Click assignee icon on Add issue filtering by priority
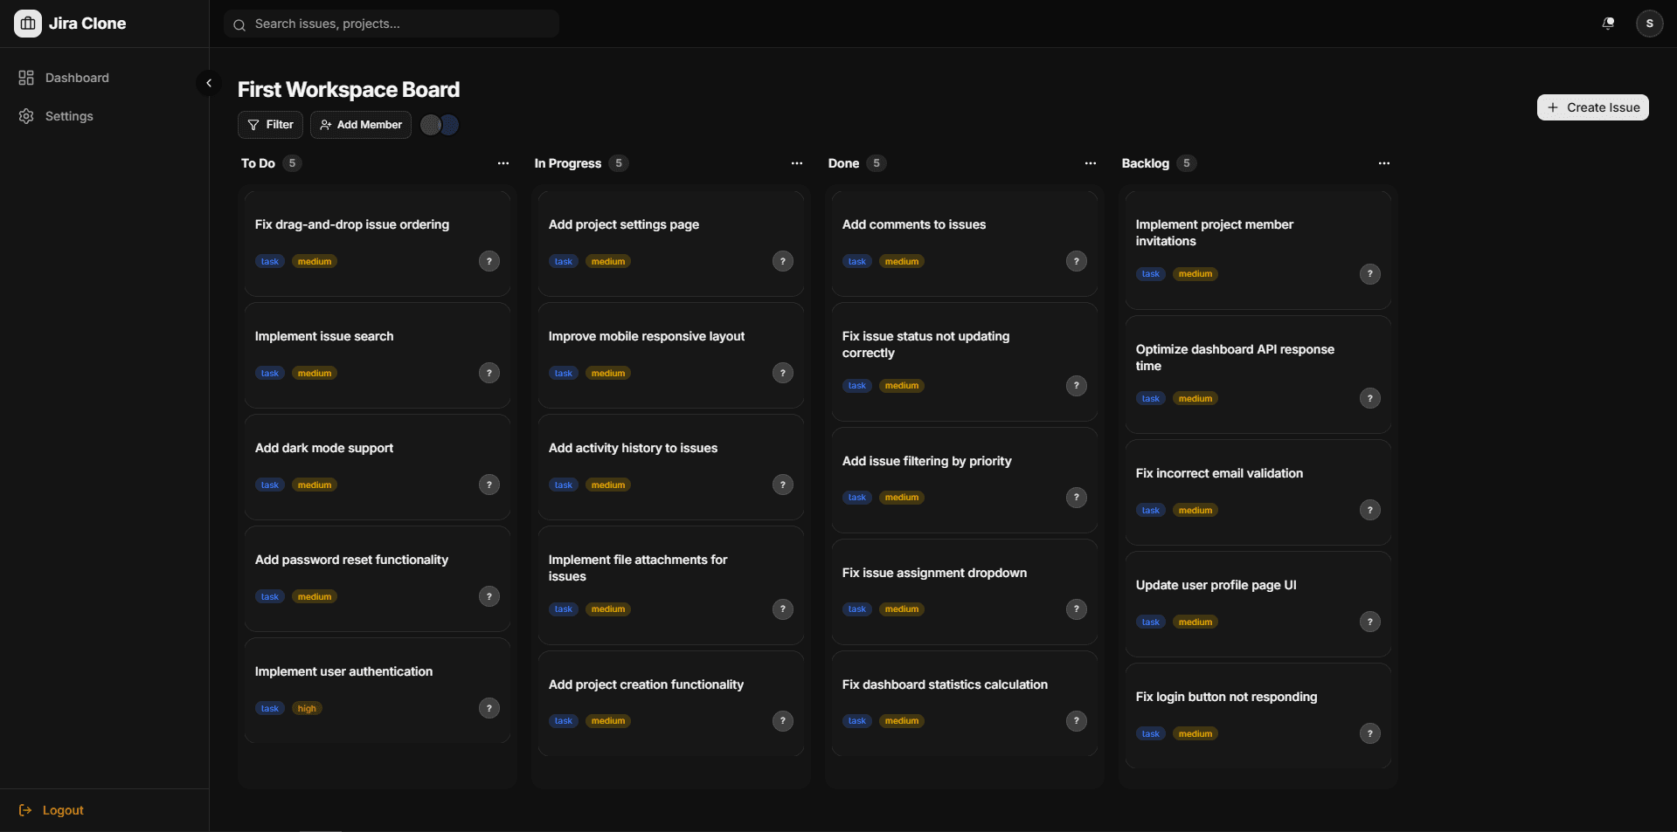Screen dimensions: 1677x832 tap(1077, 498)
